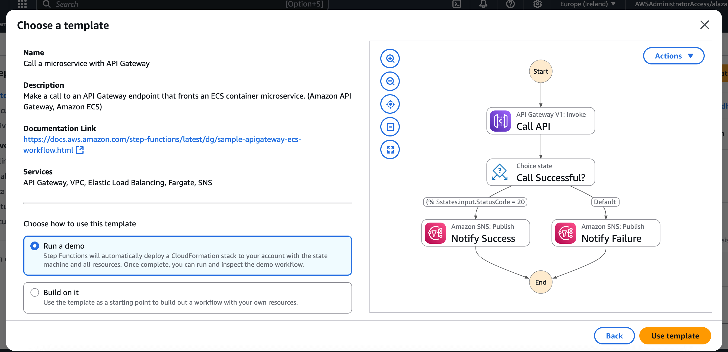Click the fullscreen expand arrows icon

pos(390,150)
